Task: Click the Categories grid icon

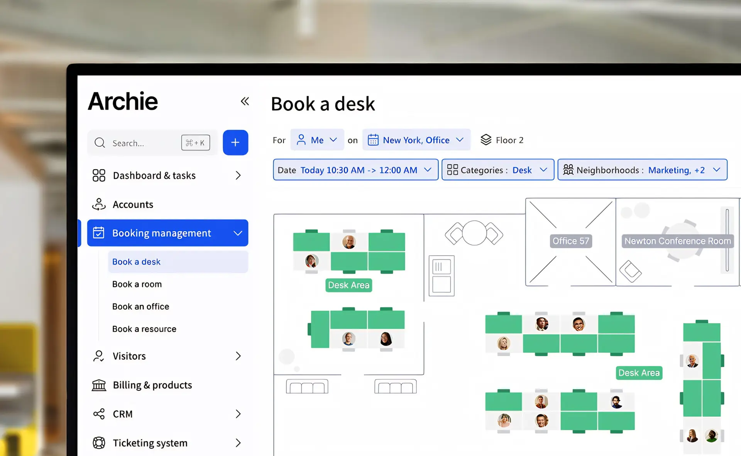Action: (452, 170)
